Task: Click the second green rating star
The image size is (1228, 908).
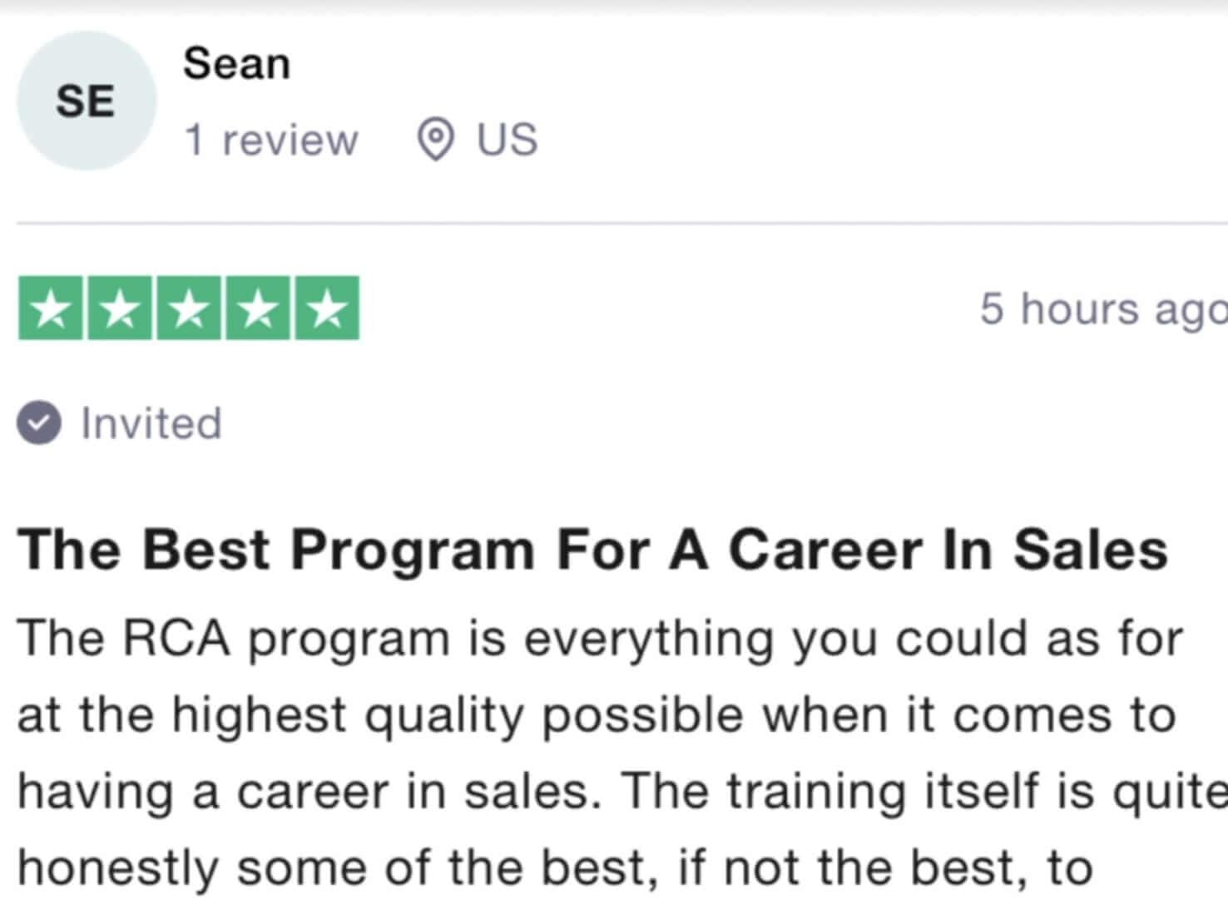Action: [121, 308]
